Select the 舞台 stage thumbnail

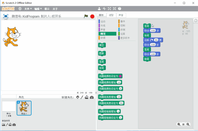coord(9,108)
